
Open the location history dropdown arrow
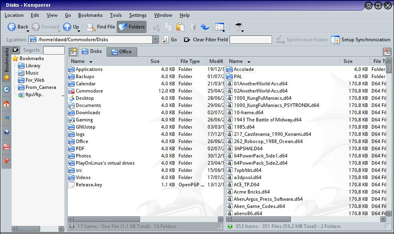156,40
